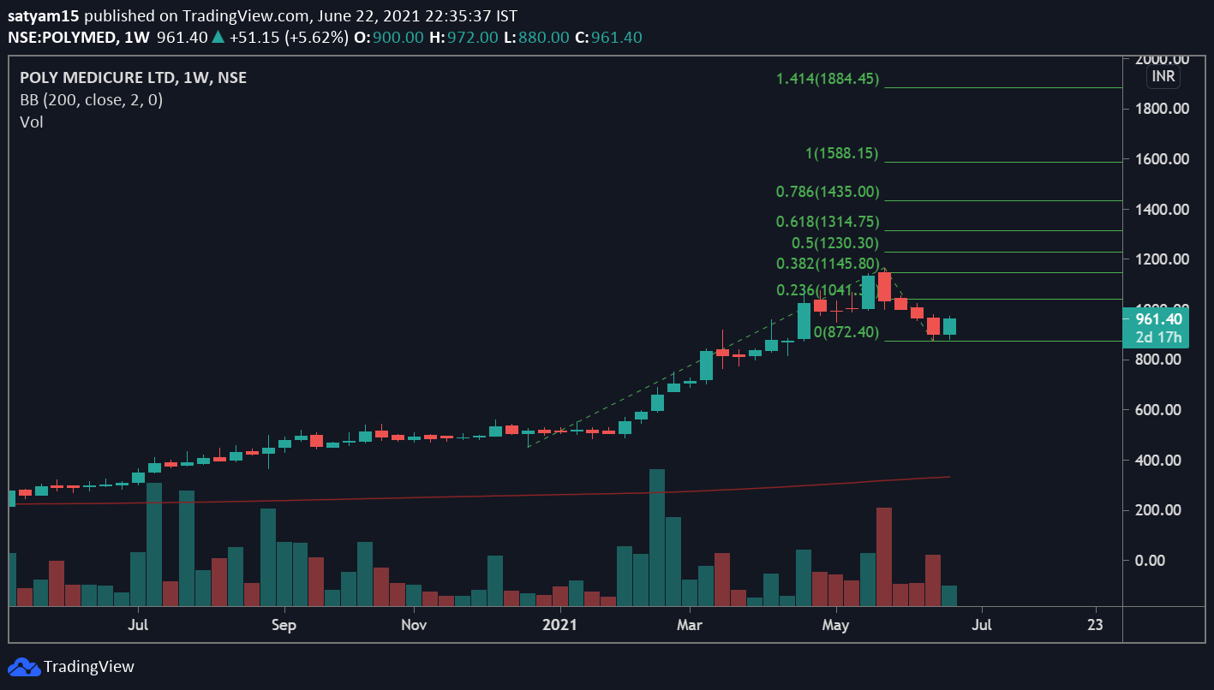1214x690 pixels.
Task: Select the BB (200, close, 2, 0) indicator label
Action: tap(92, 99)
